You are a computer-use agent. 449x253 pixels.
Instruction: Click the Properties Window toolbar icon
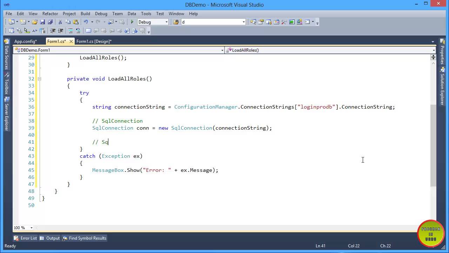261,22
